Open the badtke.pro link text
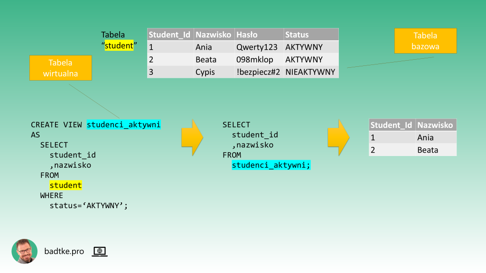The width and height of the screenshot is (486, 273). 64,252
